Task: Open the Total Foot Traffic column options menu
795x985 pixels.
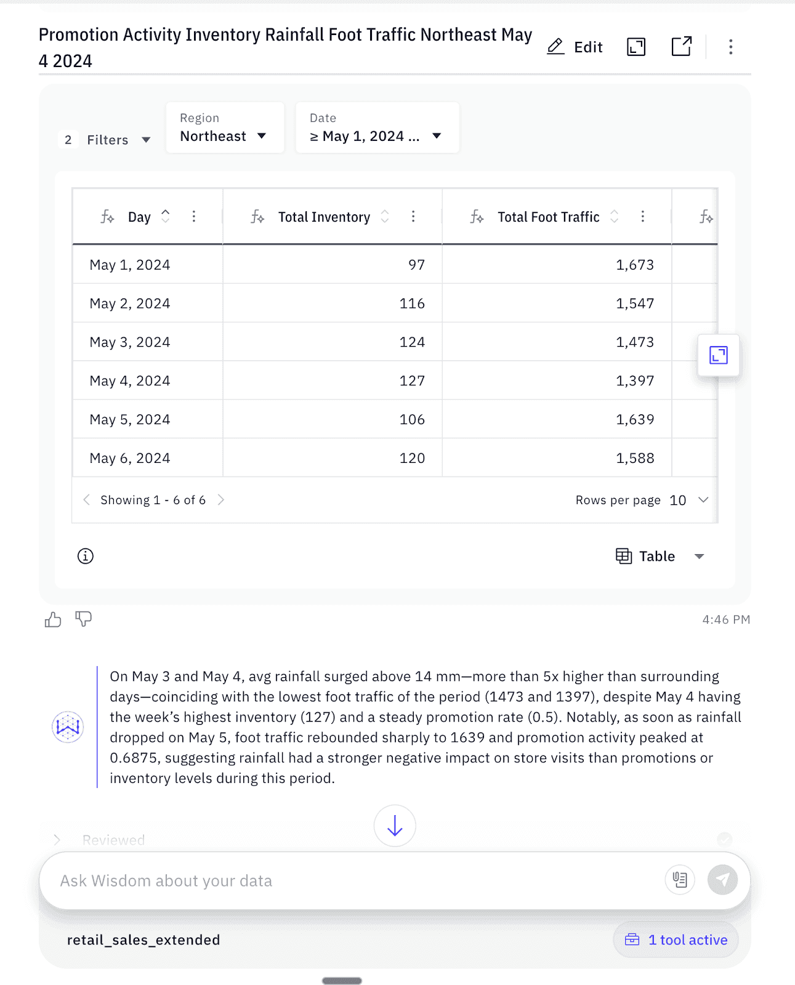Action: pos(643,217)
